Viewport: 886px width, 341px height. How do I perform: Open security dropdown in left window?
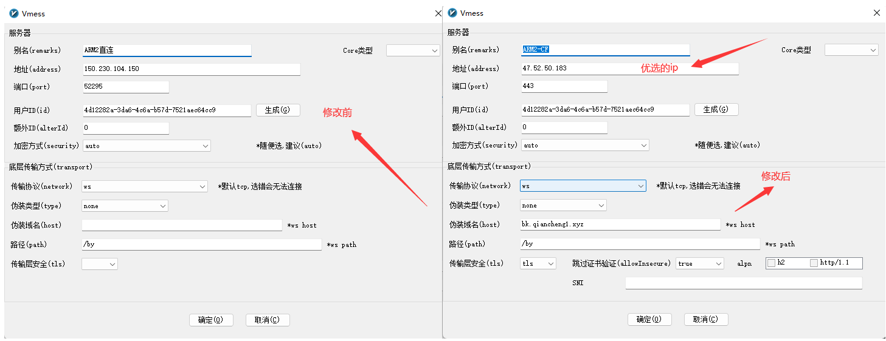[x=146, y=146]
